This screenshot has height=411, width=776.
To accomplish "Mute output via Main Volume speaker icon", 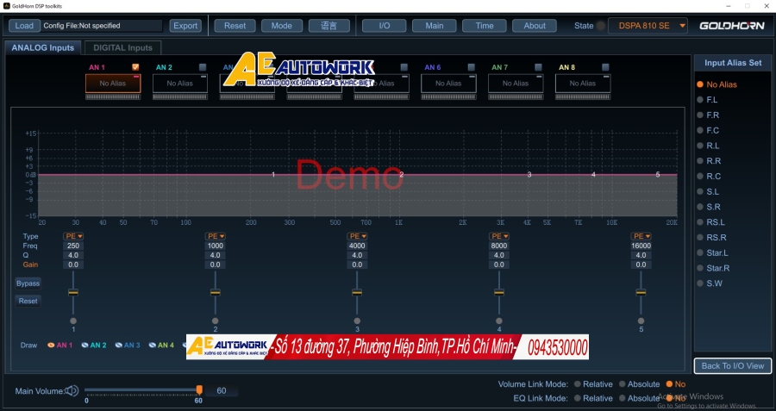I will [x=72, y=390].
